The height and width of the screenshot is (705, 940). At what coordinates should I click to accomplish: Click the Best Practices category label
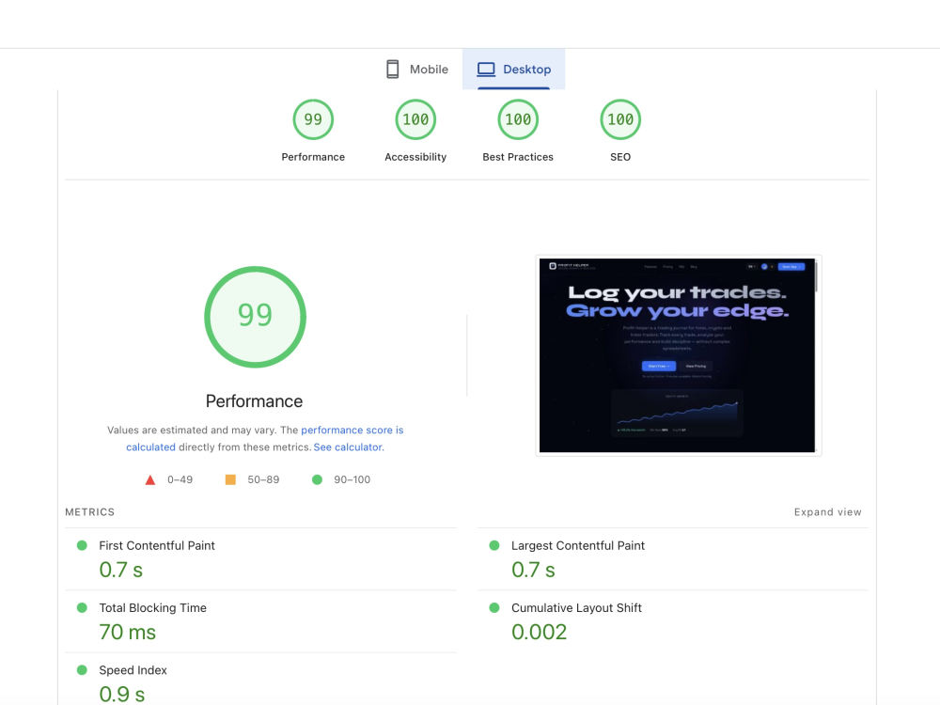(518, 157)
